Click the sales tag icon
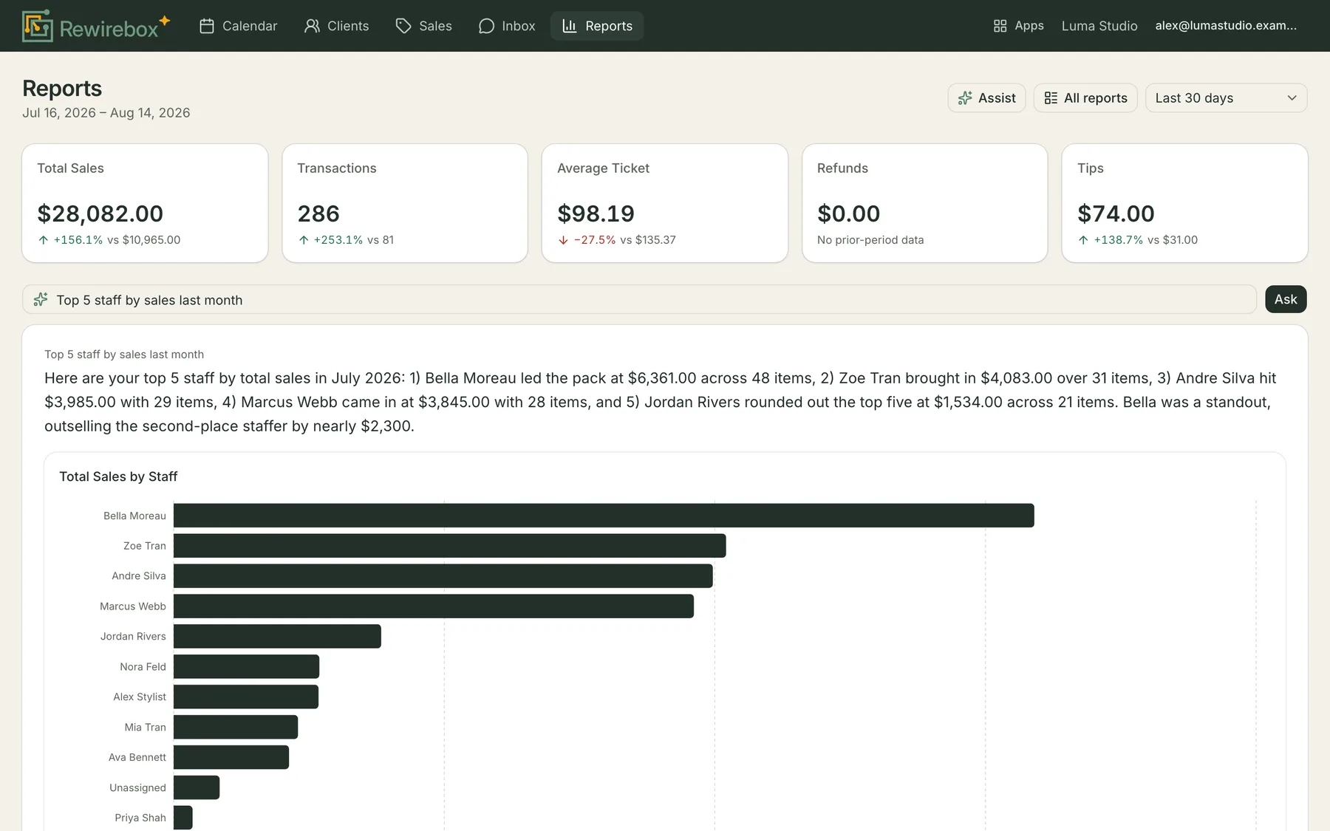This screenshot has height=831, width=1330. coord(403,26)
